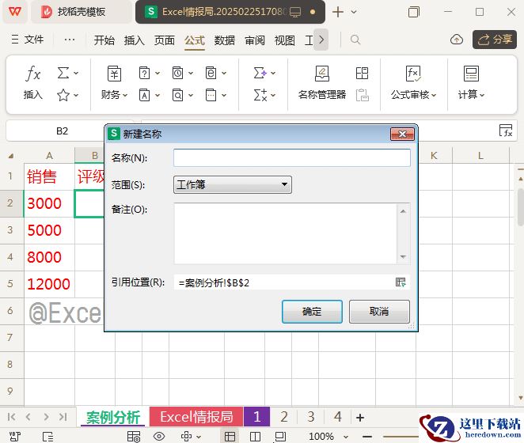Toggle the eye reading mode icon

[159, 437]
